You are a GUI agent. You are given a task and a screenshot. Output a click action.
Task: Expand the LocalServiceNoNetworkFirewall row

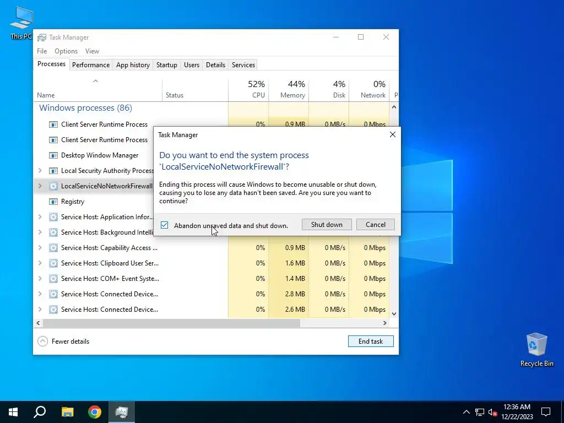(x=40, y=186)
